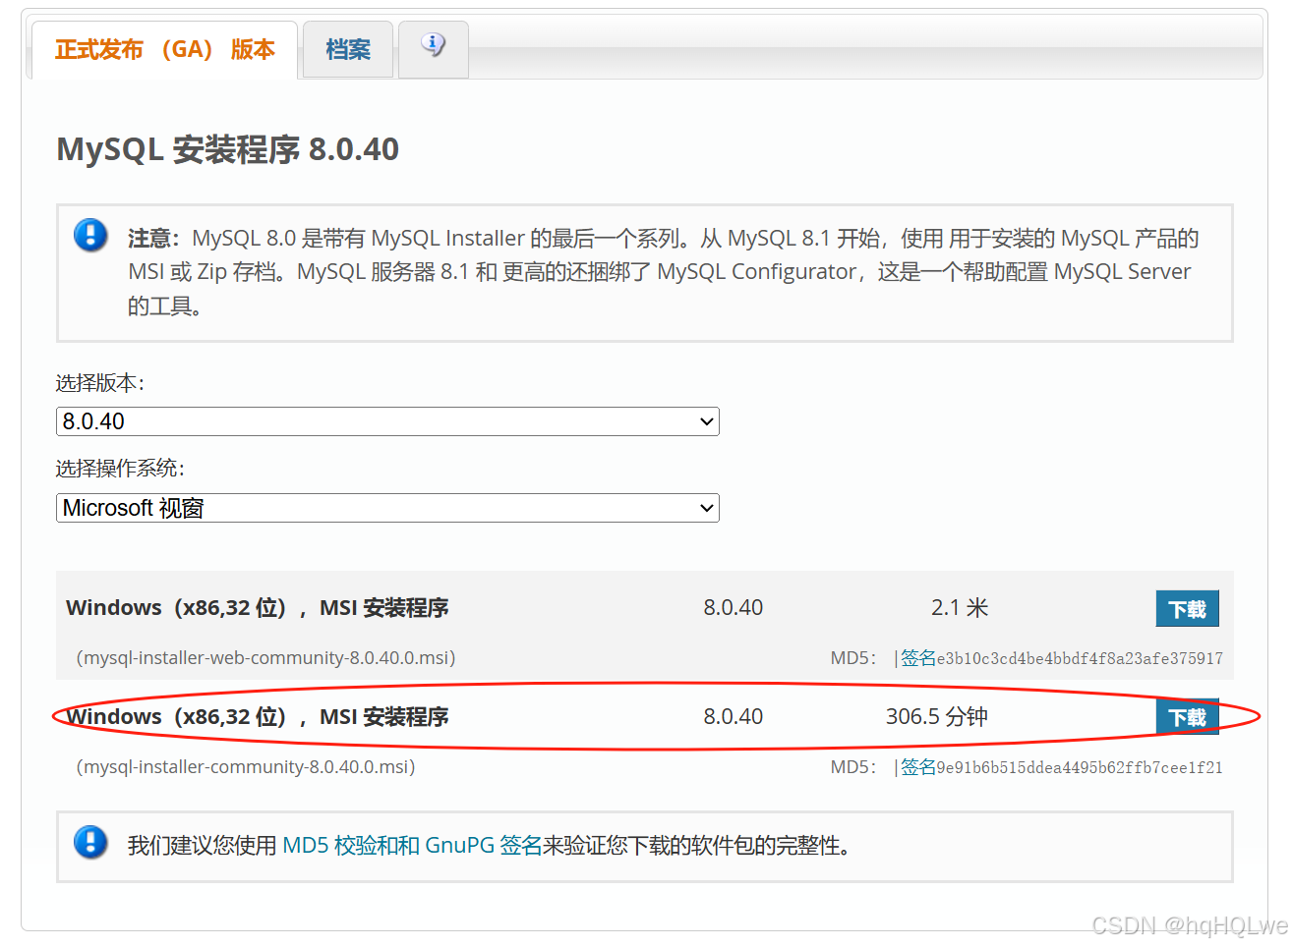Click the 选择版本 label
Screen dimensions: 1292x947
[100, 383]
